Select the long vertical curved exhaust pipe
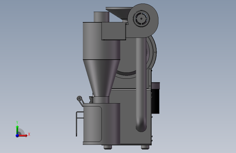Image resolution: width=236 pixels, height=153 pixels. point(141,84)
